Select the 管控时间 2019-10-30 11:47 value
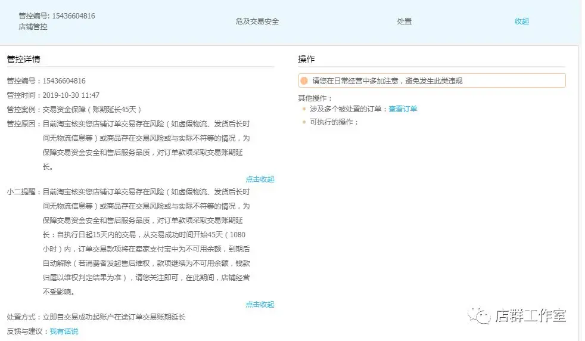 71,95
